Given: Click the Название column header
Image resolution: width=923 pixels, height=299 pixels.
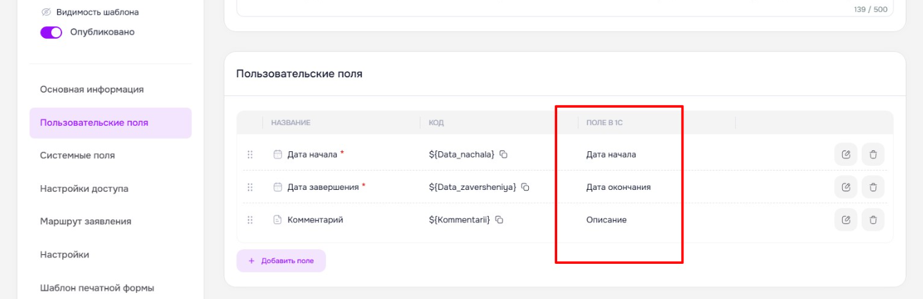Looking at the screenshot, I should [x=291, y=123].
